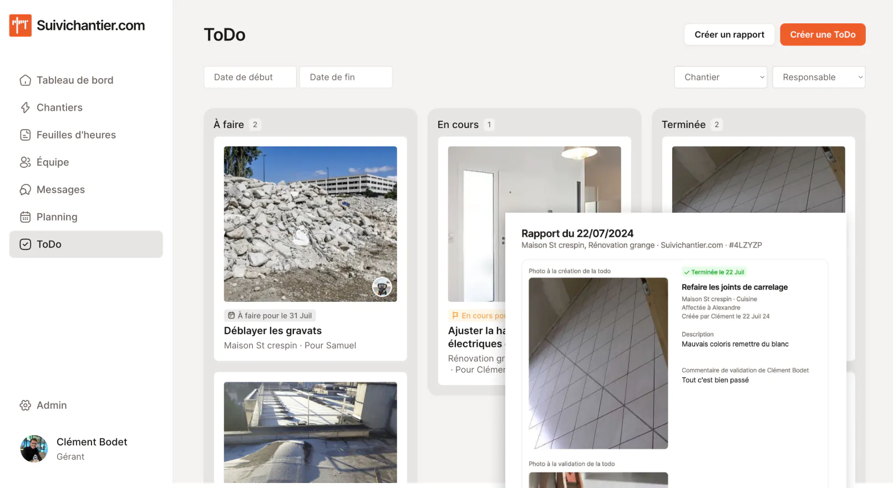Click the ToDo page heading
The height and width of the screenshot is (488, 893).
[225, 34]
